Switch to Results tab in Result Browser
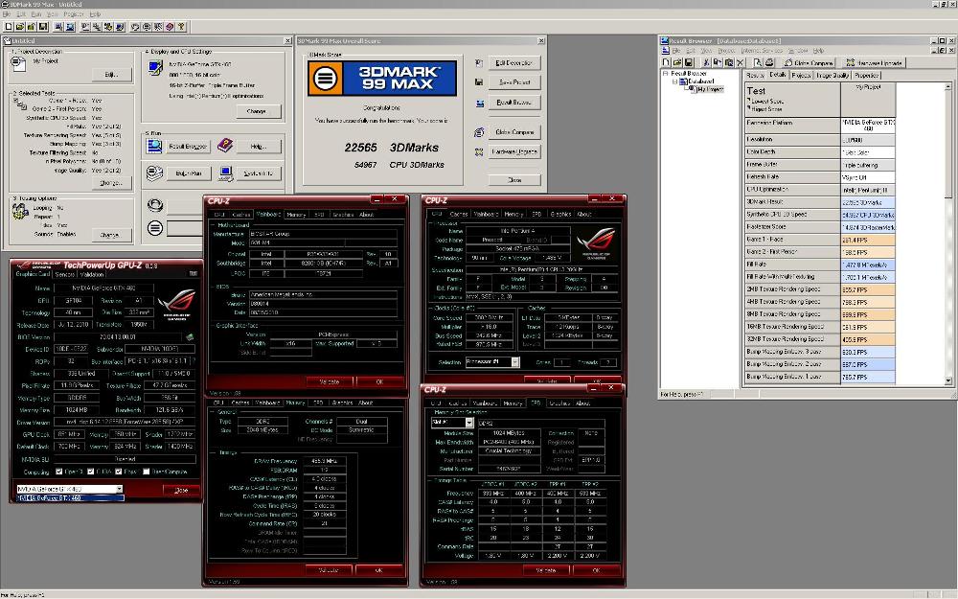The image size is (958, 599). click(755, 75)
